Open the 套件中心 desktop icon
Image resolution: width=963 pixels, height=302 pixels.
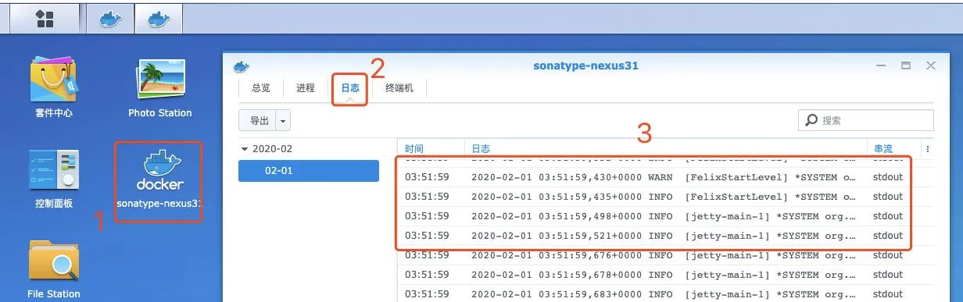tap(54, 87)
